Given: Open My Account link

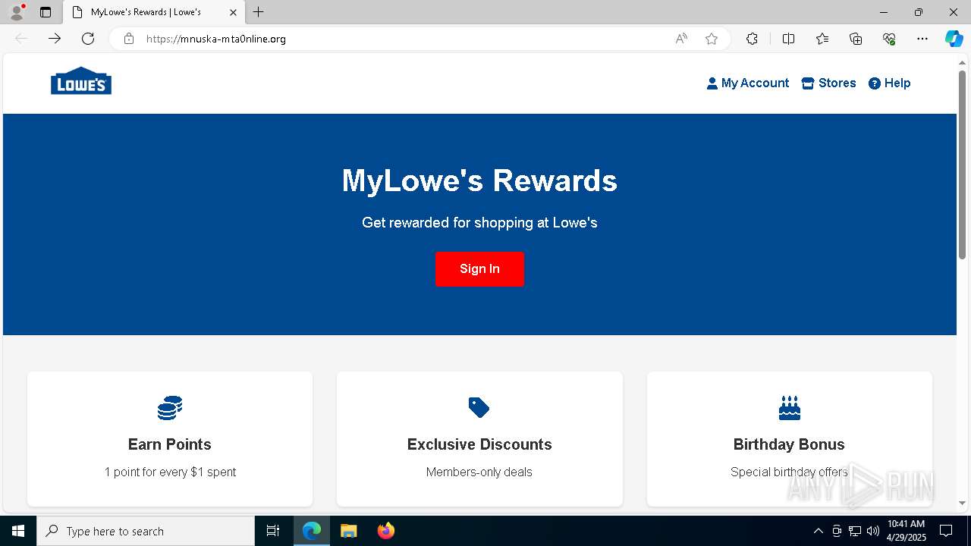Looking at the screenshot, I should tap(748, 83).
